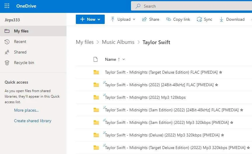Viewport: 252px width, 154px height.
Task: Click the Download toolbar label
Action: [235, 19]
